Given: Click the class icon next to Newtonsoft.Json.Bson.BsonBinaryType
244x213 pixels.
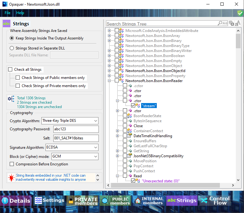Looking at the screenshot, I should (x=121, y=45).
